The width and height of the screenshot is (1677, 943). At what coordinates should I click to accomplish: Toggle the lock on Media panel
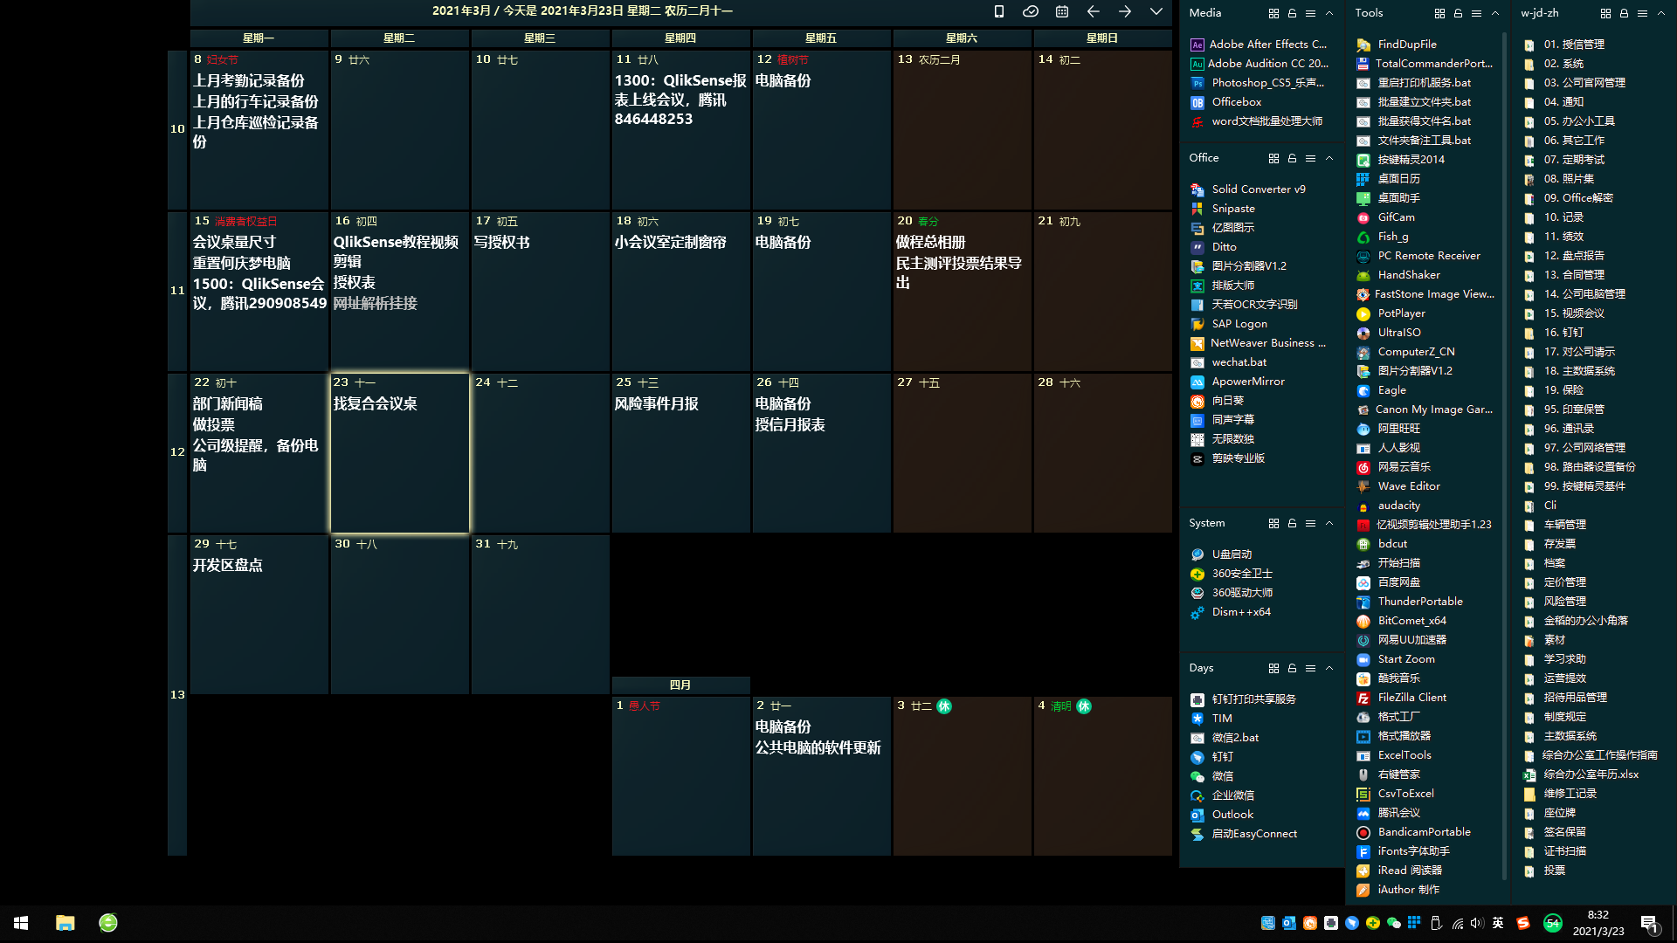point(1292,13)
